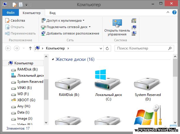Open the address bar history dropdown
This screenshot has height=134, width=180.
[101, 48]
